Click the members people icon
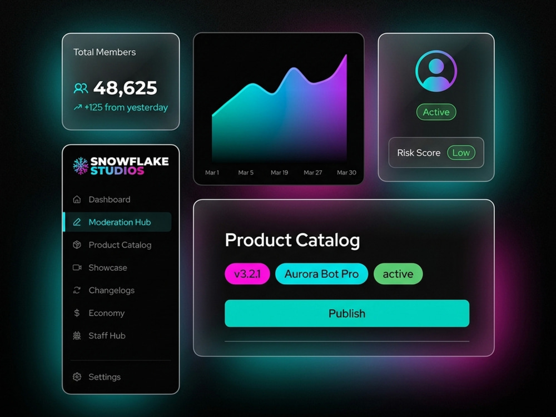The width and height of the screenshot is (556, 417). (81, 88)
